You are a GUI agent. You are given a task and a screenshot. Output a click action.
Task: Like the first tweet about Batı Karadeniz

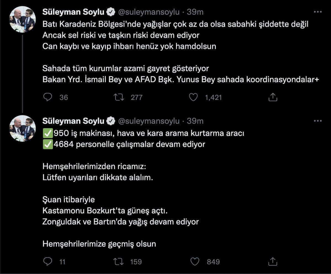click(194, 97)
